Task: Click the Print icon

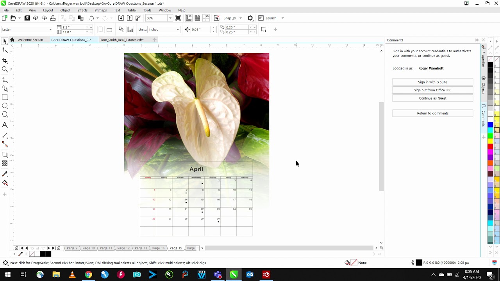Action: [x=53, y=18]
